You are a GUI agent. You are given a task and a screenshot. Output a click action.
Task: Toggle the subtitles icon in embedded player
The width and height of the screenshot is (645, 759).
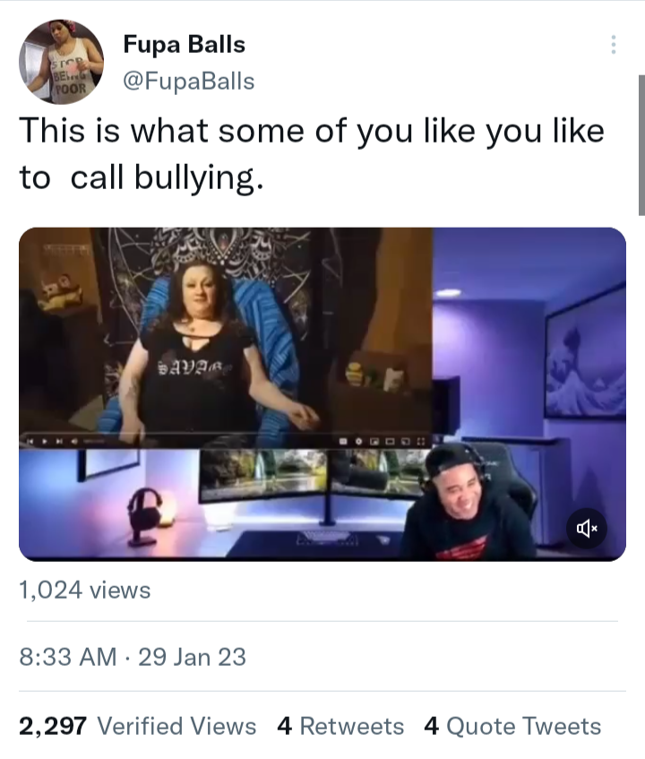(x=343, y=442)
